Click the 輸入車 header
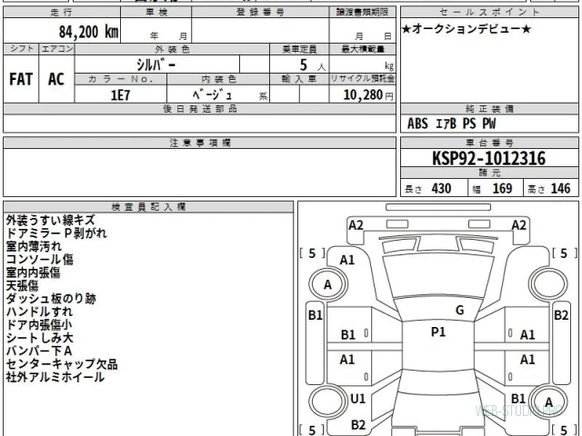 (x=299, y=79)
